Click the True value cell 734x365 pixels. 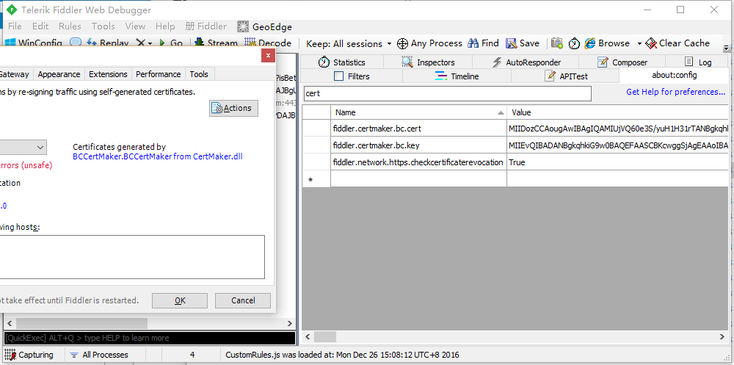pyautogui.click(x=618, y=162)
